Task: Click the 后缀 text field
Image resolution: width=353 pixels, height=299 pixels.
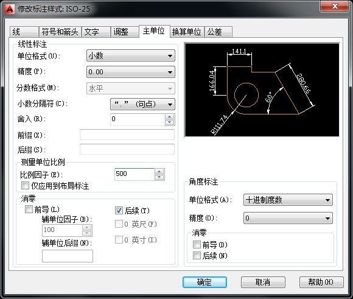Action: (x=127, y=149)
